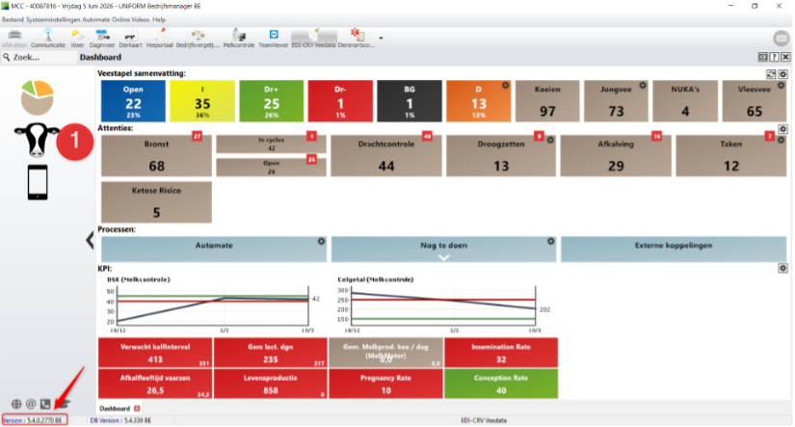Open the Melkcontrole toolbar icon
This screenshot has width=795, height=427.
coord(239,38)
